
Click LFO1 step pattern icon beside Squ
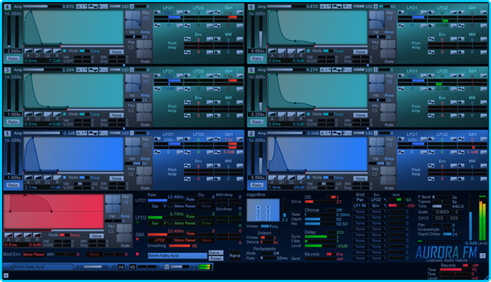pyautogui.click(x=168, y=206)
